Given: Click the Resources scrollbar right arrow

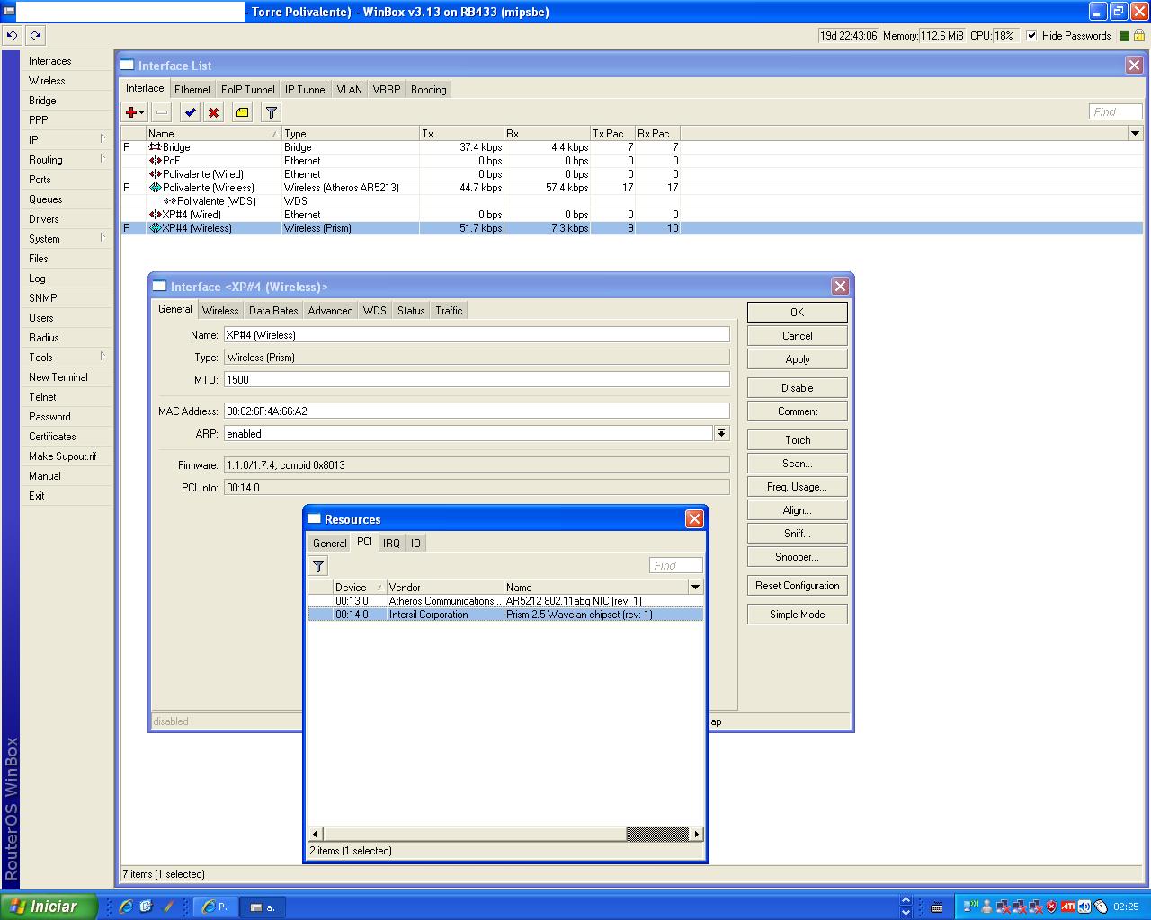Looking at the screenshot, I should coord(697,834).
